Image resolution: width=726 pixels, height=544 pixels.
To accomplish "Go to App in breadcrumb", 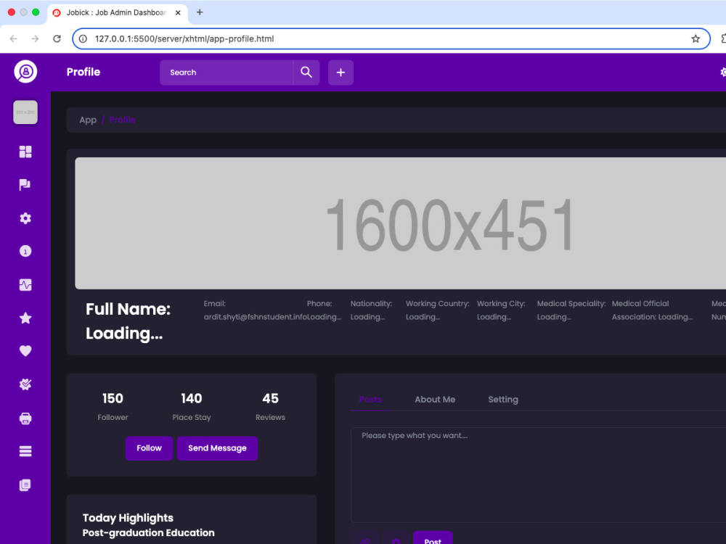I will pyautogui.click(x=88, y=120).
